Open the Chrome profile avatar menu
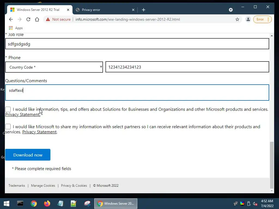 (248, 19)
